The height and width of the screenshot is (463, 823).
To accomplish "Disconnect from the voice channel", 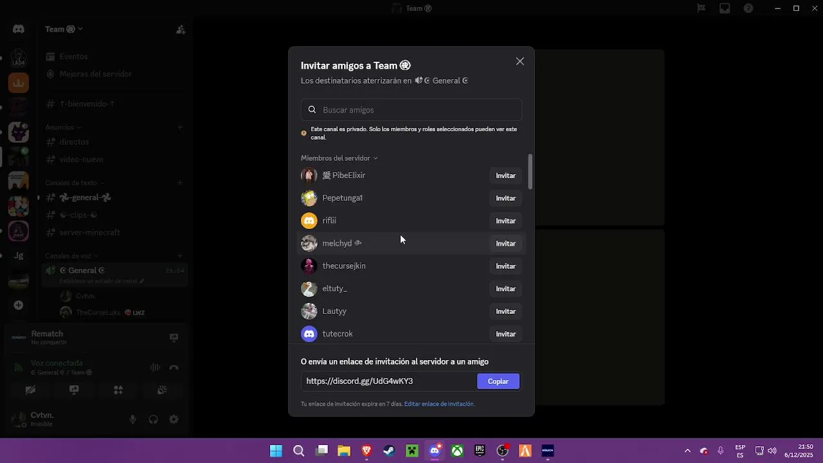I will [x=174, y=367].
